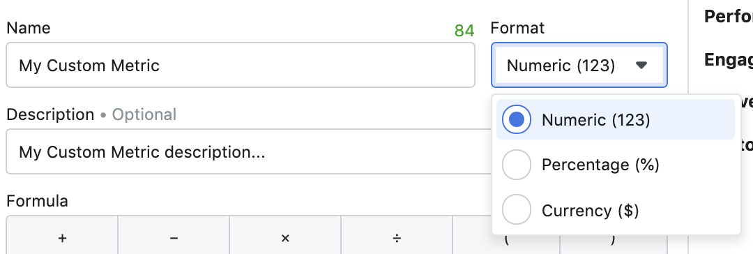753x254 pixels.
Task: Open the Engagement section in side panel
Action: (x=728, y=59)
